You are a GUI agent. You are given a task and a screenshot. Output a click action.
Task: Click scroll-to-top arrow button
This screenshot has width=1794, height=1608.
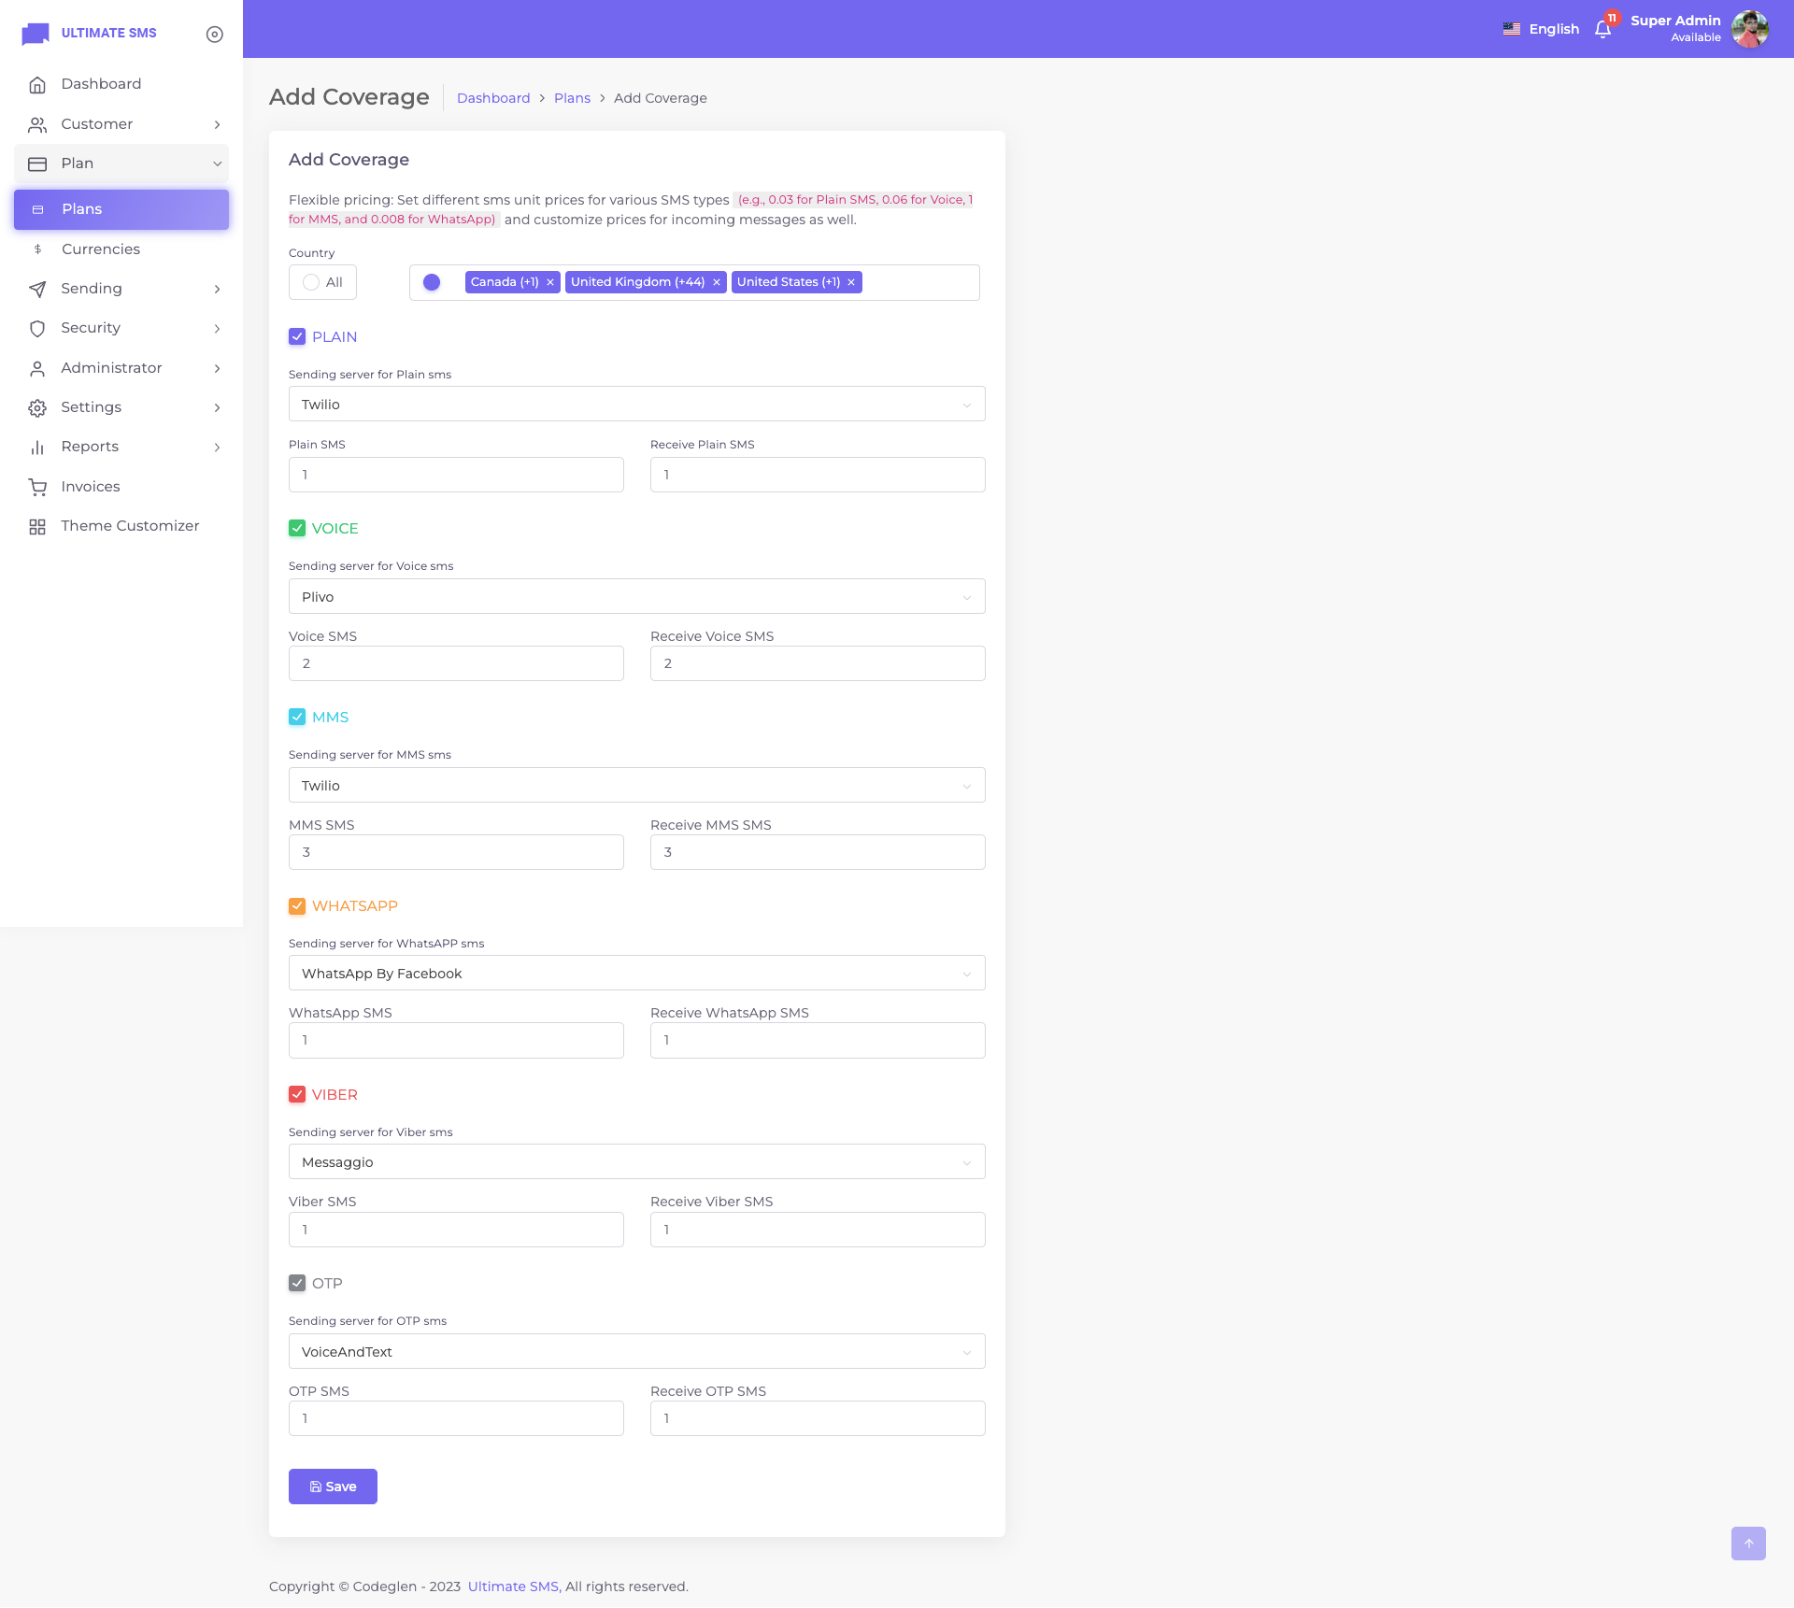(x=1747, y=1543)
